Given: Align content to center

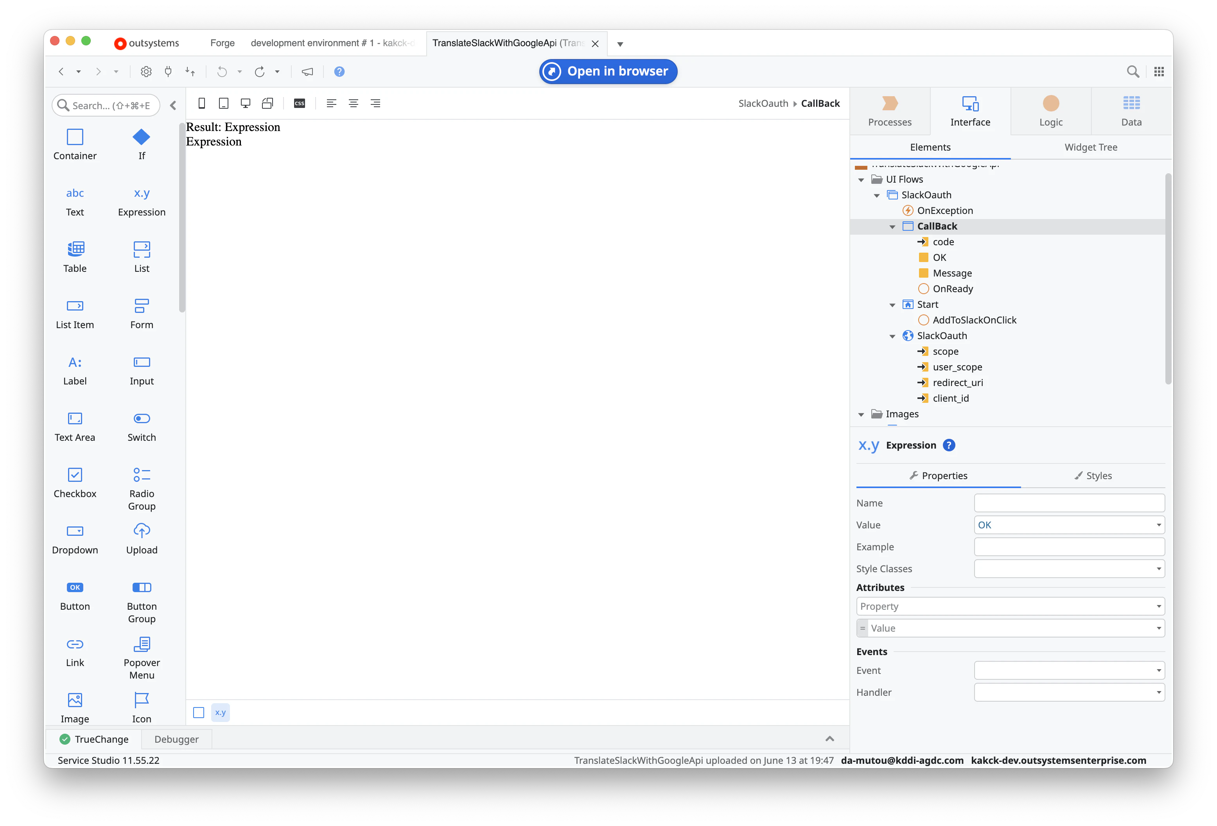Looking at the screenshot, I should point(354,103).
